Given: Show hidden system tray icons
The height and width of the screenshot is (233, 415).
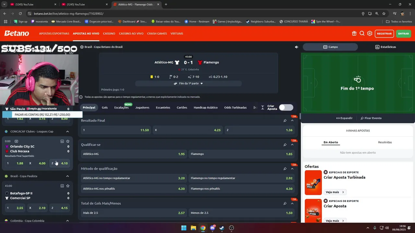Looking at the screenshot, I should 368,228.
